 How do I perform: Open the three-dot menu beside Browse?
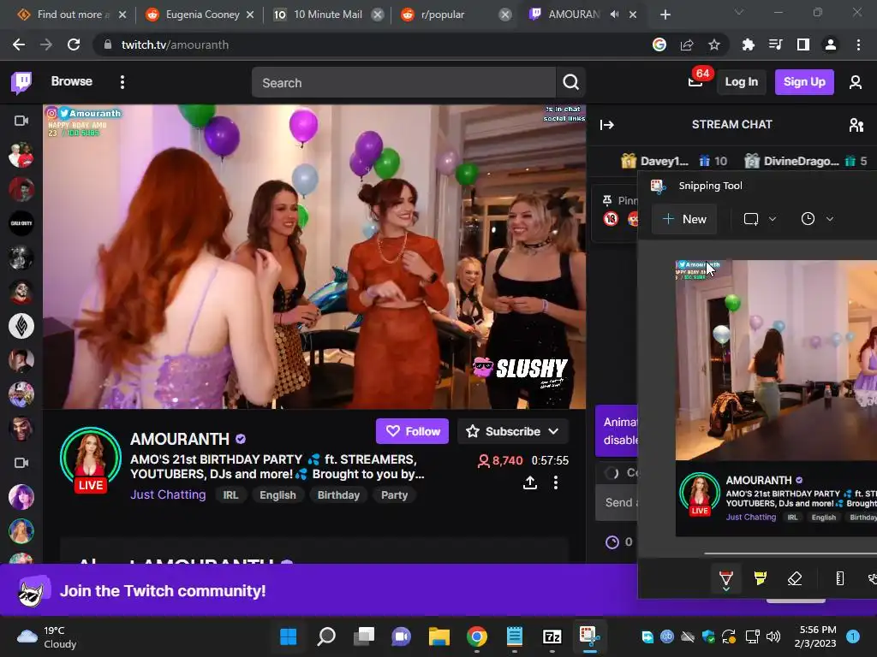coord(122,82)
